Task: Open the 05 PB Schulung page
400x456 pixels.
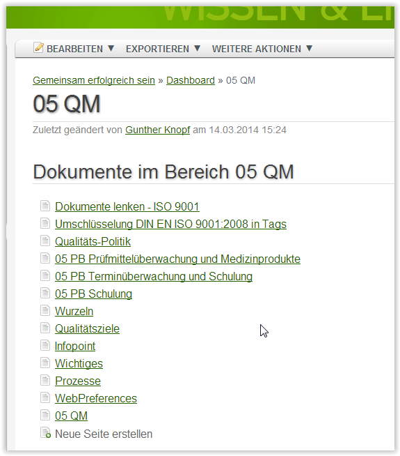Action: tap(93, 294)
